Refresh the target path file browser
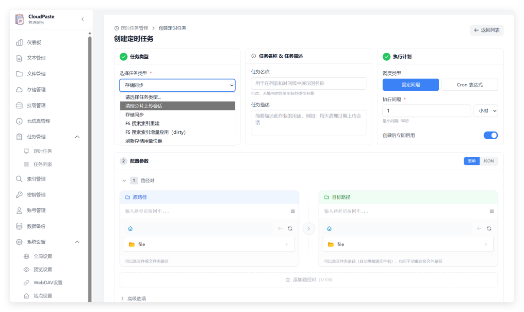This screenshot has height=312, width=524. (x=489, y=228)
